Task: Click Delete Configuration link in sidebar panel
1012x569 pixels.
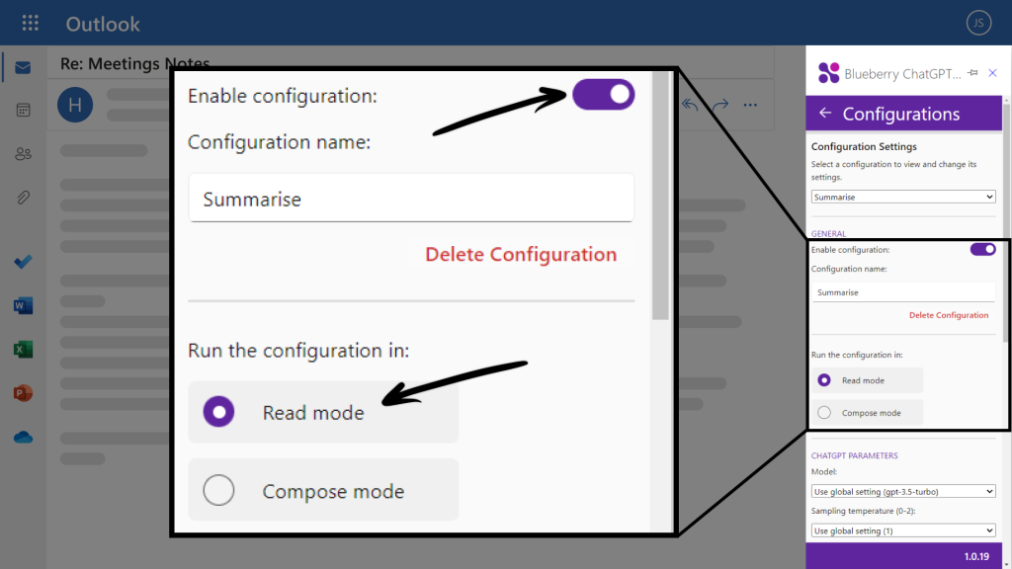Action: click(949, 315)
